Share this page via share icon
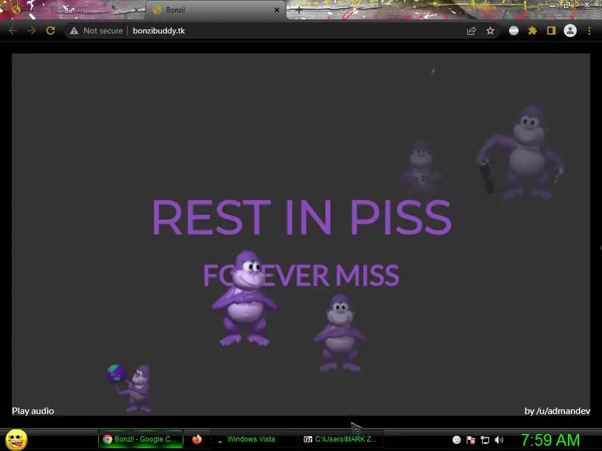The width and height of the screenshot is (602, 451). pos(471,31)
